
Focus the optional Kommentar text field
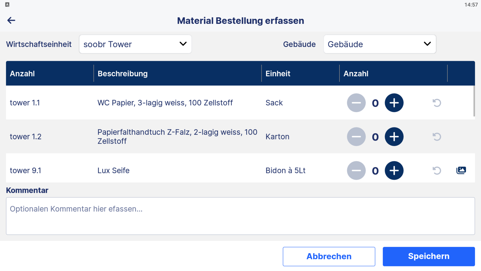tap(240, 216)
